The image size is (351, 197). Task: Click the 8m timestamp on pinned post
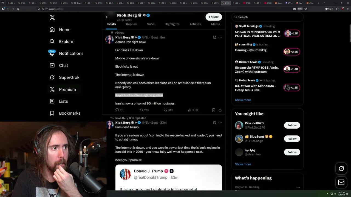pos(162,37)
